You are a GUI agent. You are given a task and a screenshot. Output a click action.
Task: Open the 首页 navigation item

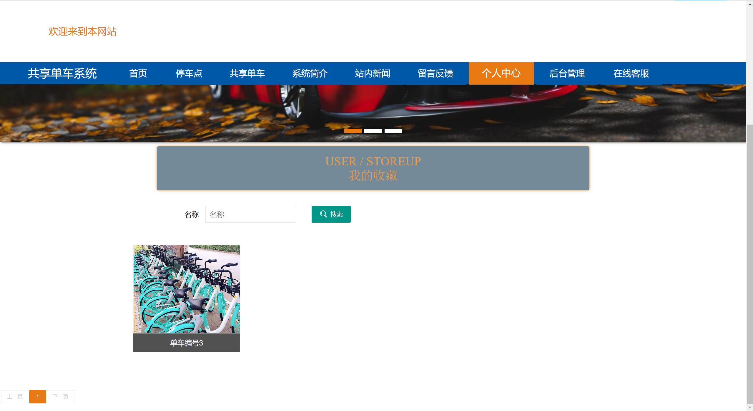tap(138, 73)
